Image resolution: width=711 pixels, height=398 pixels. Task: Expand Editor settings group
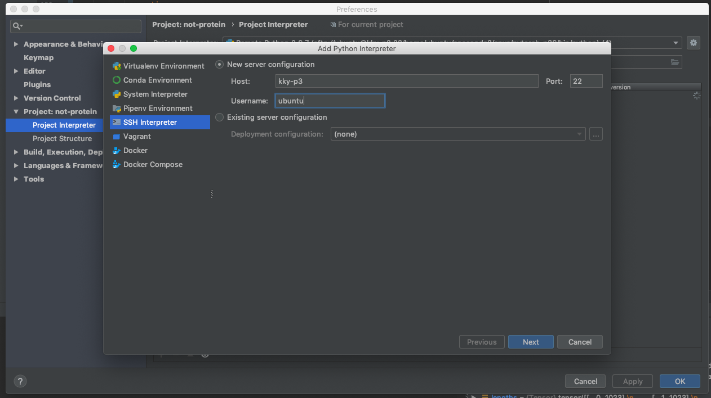[x=16, y=71]
